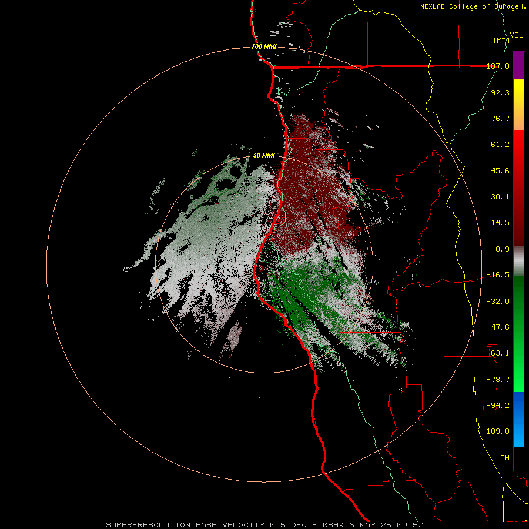Click the NEXLAB-College of DuPage credit text
The image size is (529, 529).
(473, 6)
